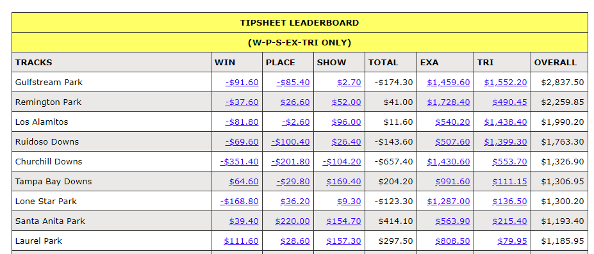
Task: Open Santa Anita Park PLACE link $220.00
Action: point(292,221)
